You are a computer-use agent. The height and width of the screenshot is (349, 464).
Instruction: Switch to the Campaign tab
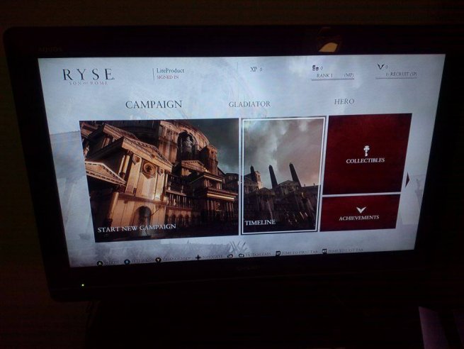[x=153, y=104]
